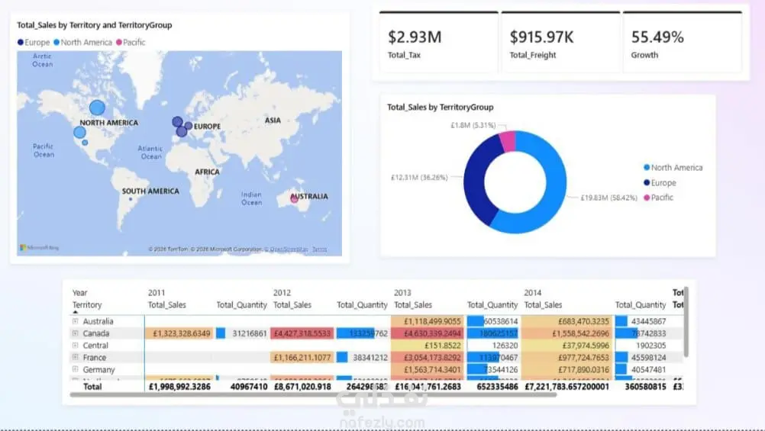The image size is (765, 431).
Task: Click the pink Australia bubble on the map
Action: pos(294,199)
